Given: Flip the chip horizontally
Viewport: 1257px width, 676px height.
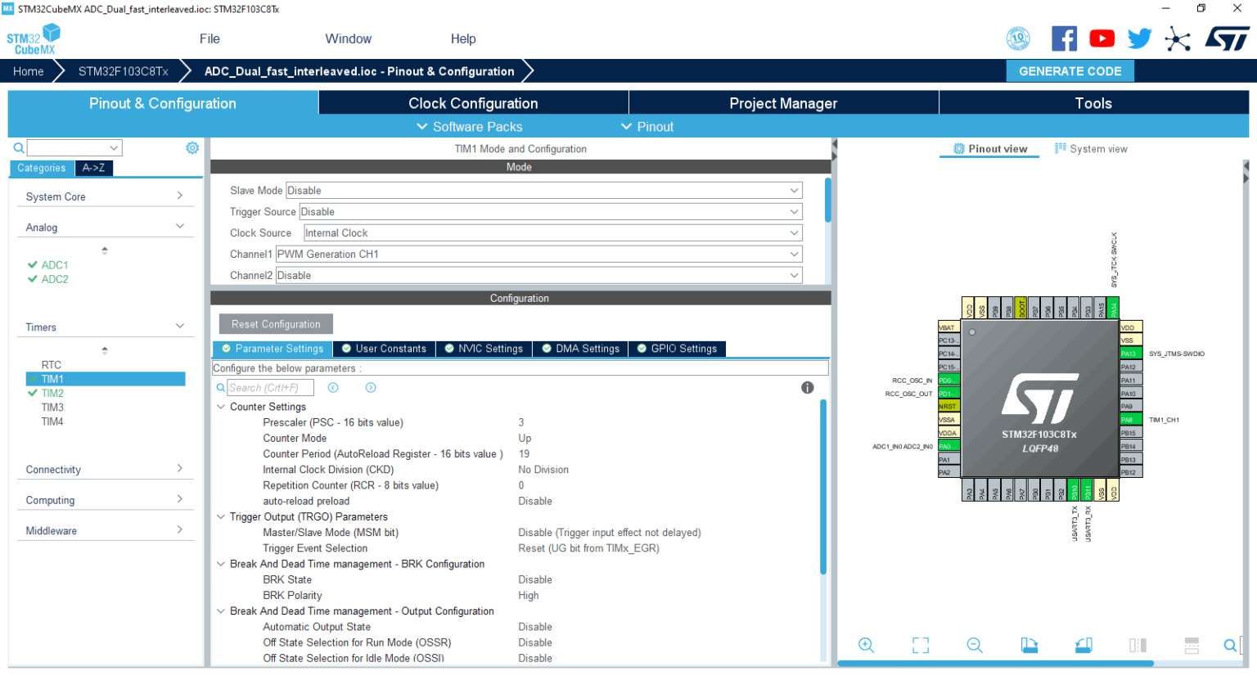Looking at the screenshot, I should coord(1138,645).
